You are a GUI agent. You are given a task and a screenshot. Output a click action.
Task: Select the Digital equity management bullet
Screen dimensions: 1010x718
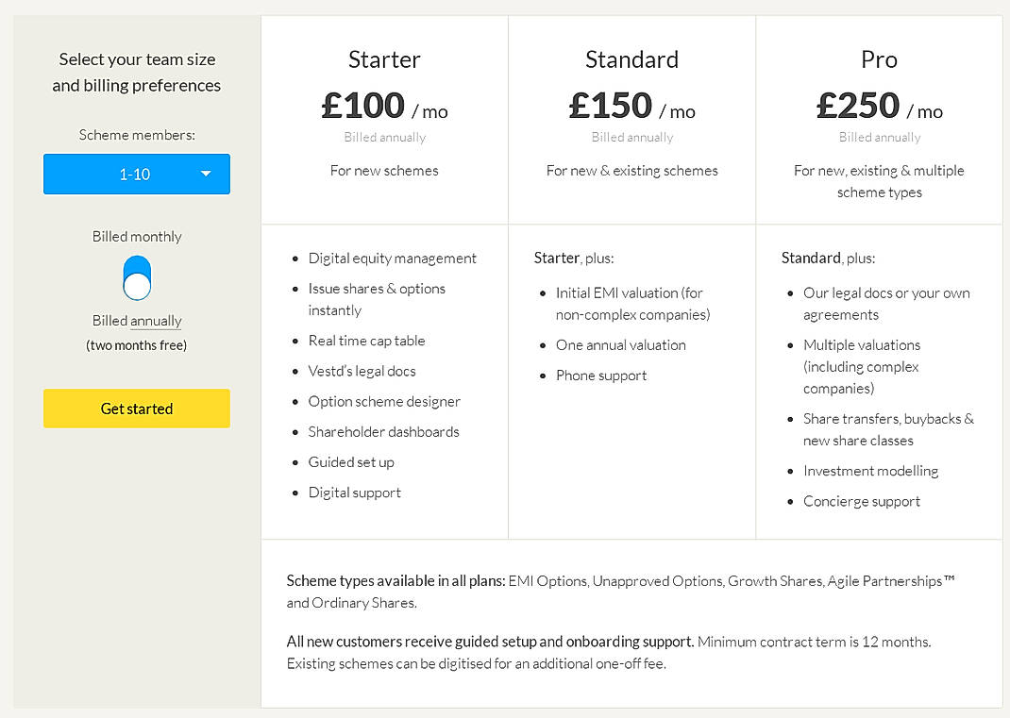392,258
